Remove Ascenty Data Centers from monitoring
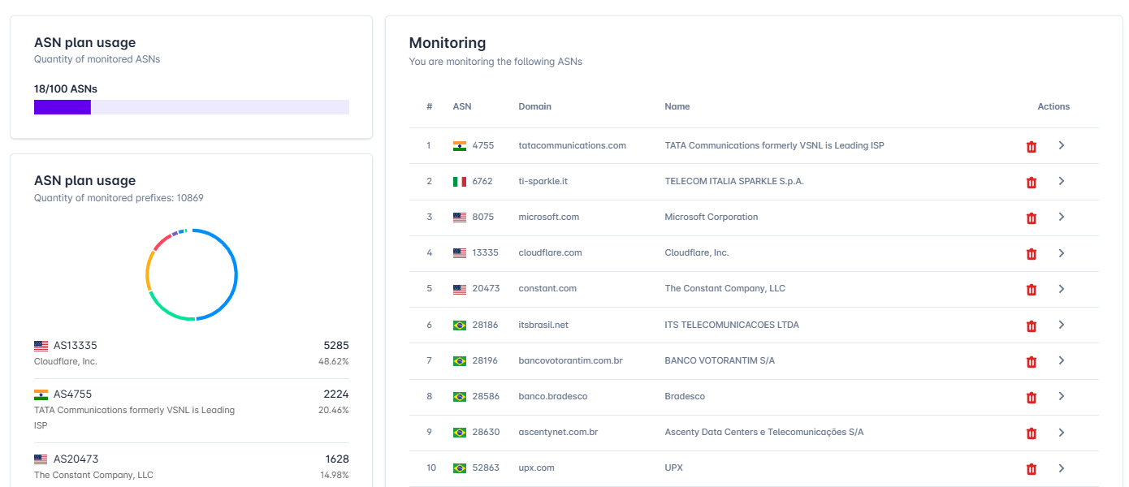The width and height of the screenshot is (1129, 487). click(1032, 433)
